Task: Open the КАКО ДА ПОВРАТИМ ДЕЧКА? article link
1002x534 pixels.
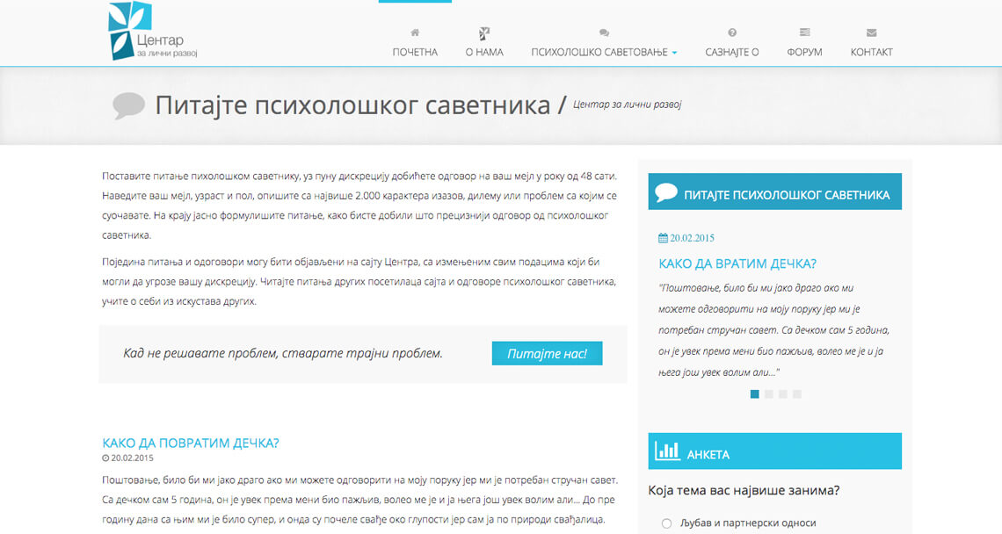Action: (191, 444)
